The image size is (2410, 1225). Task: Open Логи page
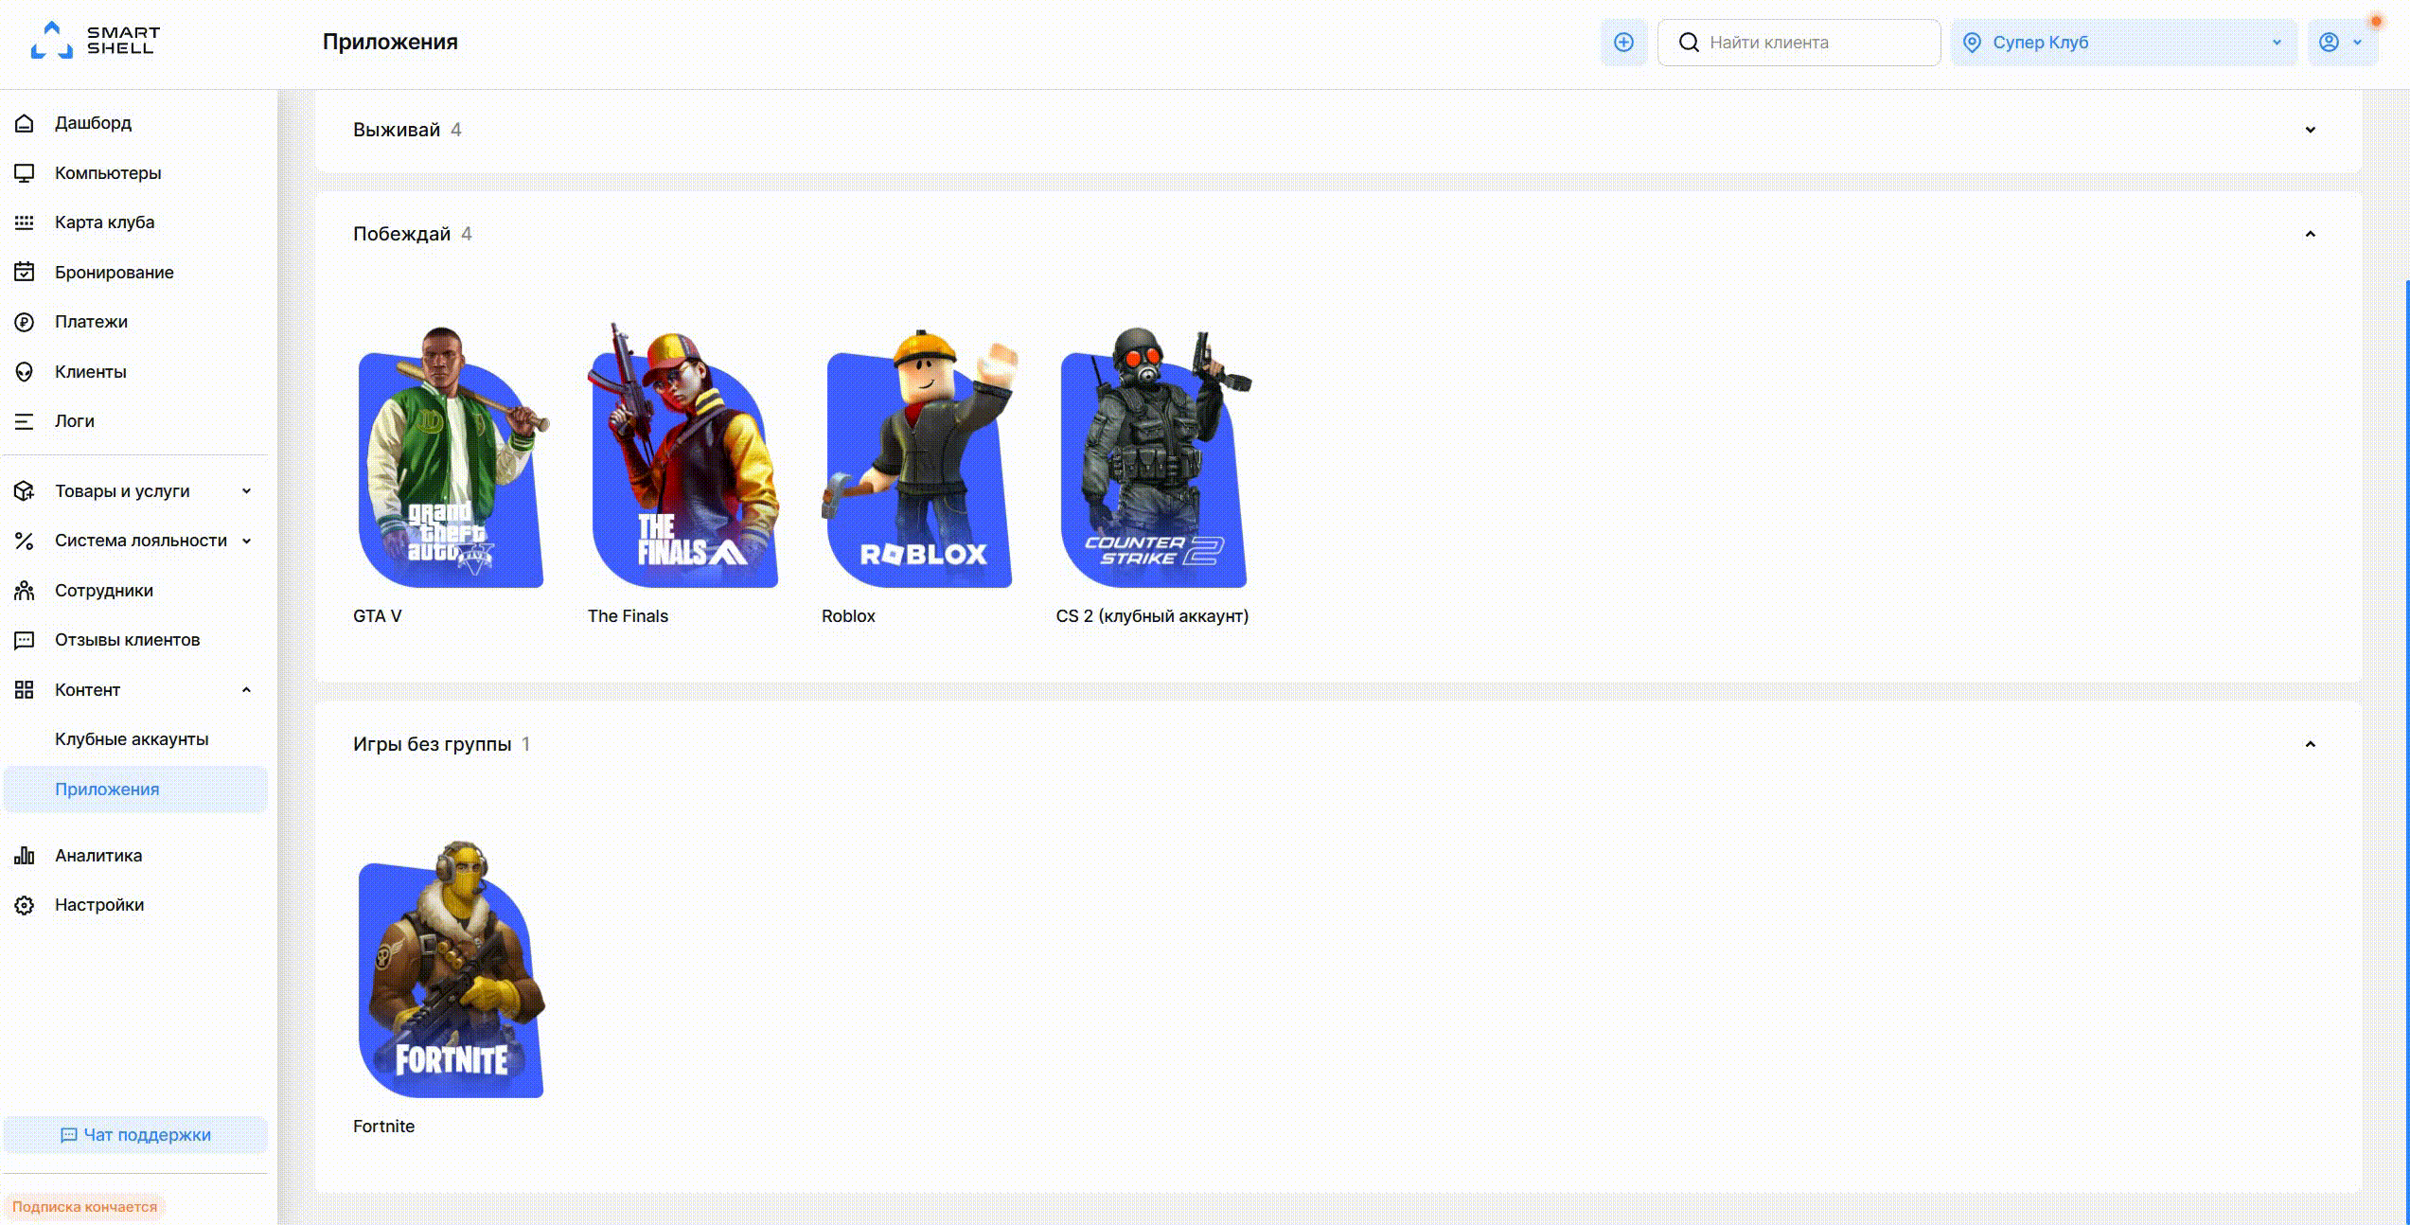pos(74,421)
